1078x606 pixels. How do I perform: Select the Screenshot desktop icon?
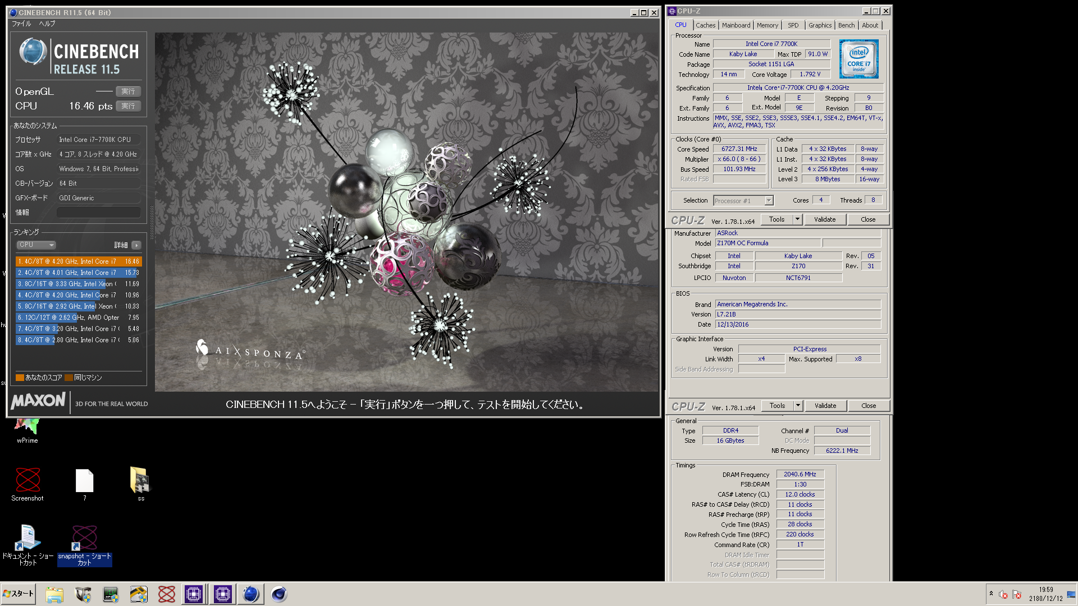(x=28, y=485)
